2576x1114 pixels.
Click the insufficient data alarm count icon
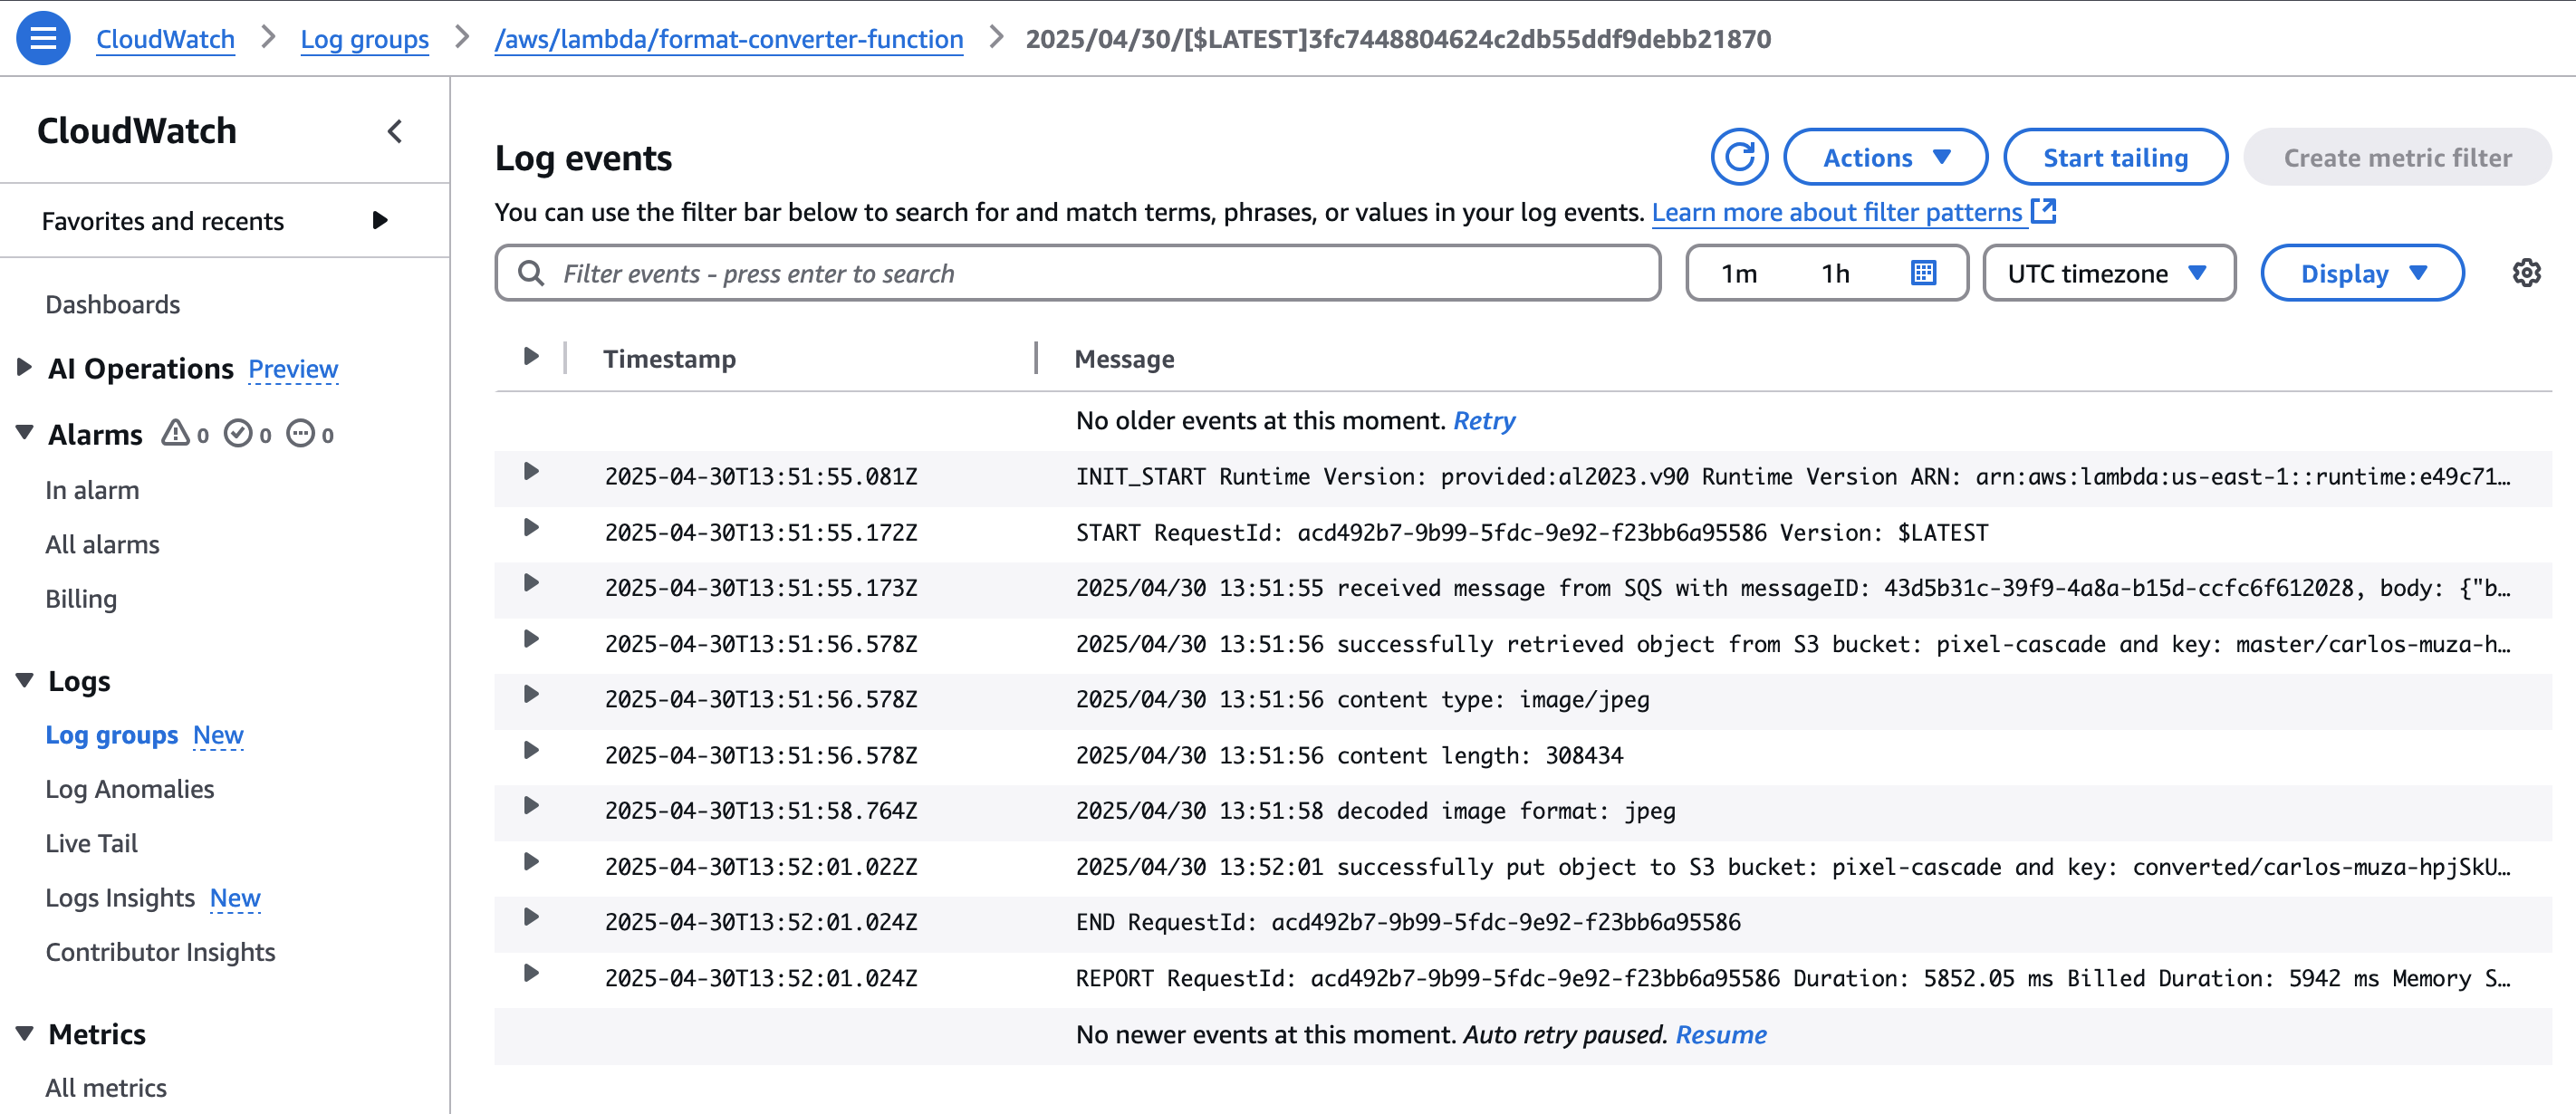(300, 433)
